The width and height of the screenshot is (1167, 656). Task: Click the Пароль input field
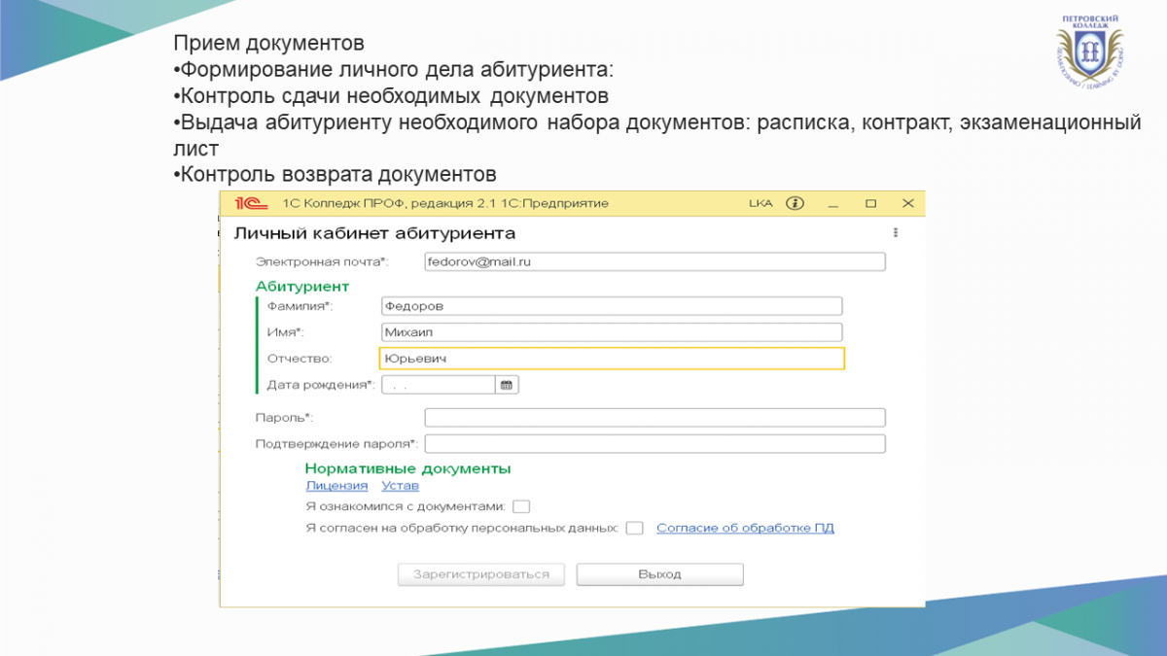click(654, 418)
